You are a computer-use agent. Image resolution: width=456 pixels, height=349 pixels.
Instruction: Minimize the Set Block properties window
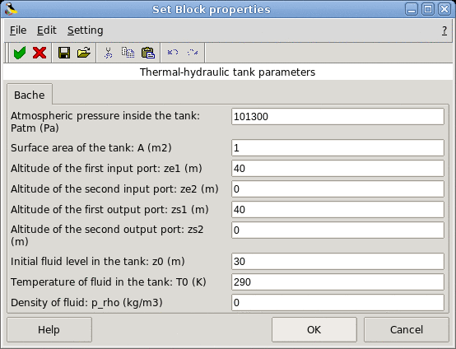(x=412, y=9)
